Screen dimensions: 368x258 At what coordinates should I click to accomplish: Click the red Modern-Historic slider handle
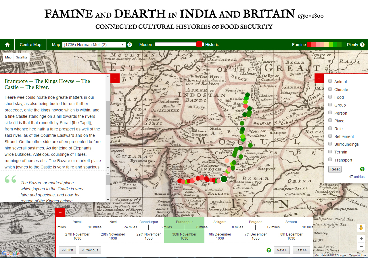click(199, 44)
